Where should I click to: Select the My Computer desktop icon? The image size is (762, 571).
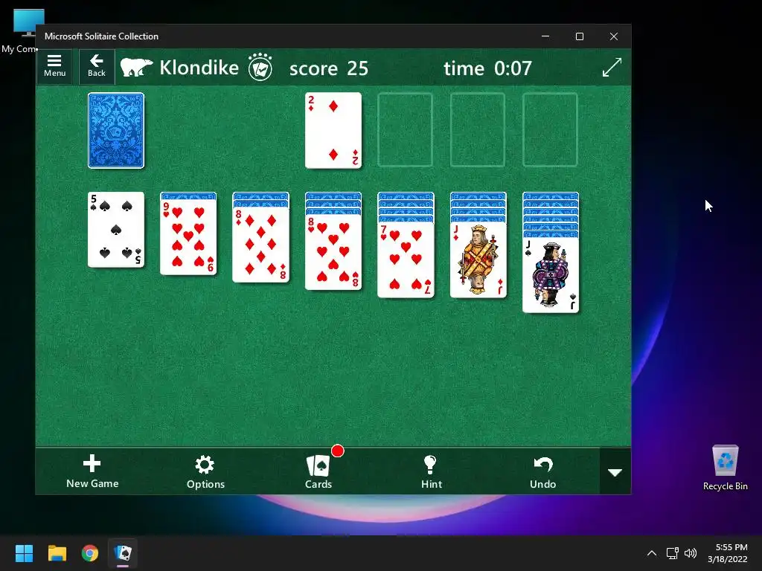click(22, 30)
